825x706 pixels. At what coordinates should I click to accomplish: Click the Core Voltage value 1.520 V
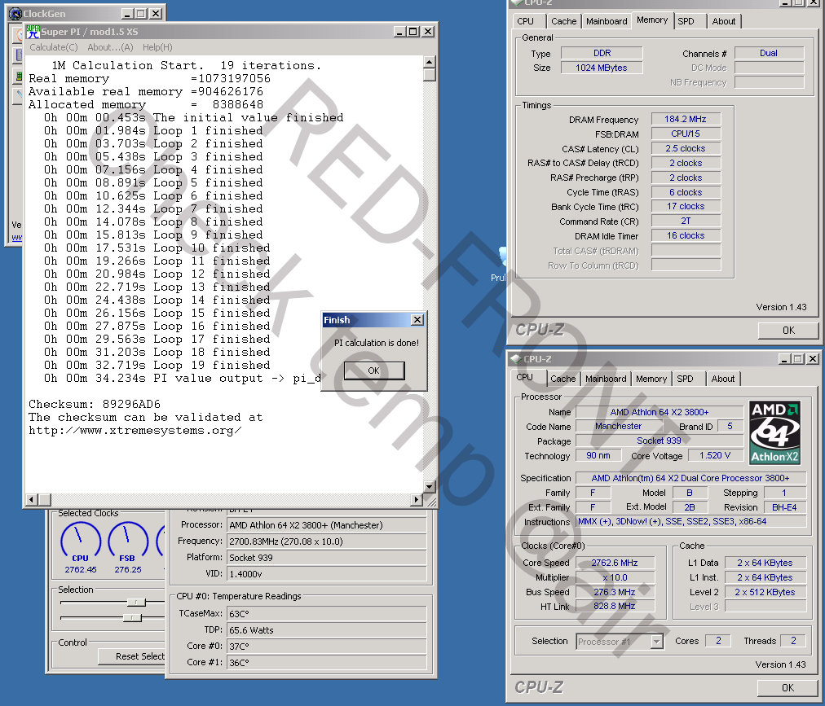point(715,455)
